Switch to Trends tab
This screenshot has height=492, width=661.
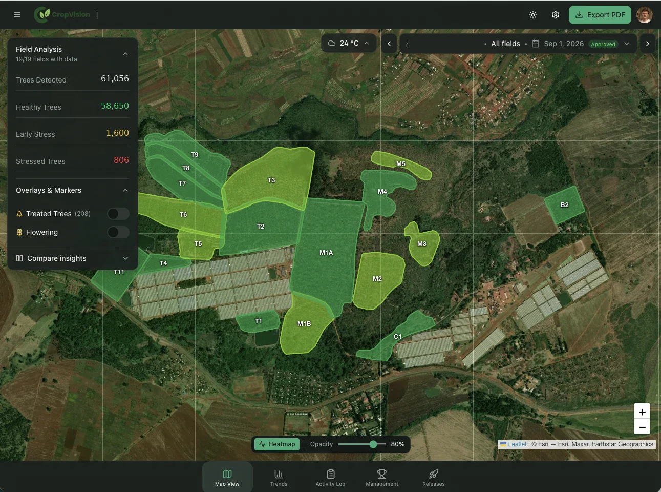(279, 477)
